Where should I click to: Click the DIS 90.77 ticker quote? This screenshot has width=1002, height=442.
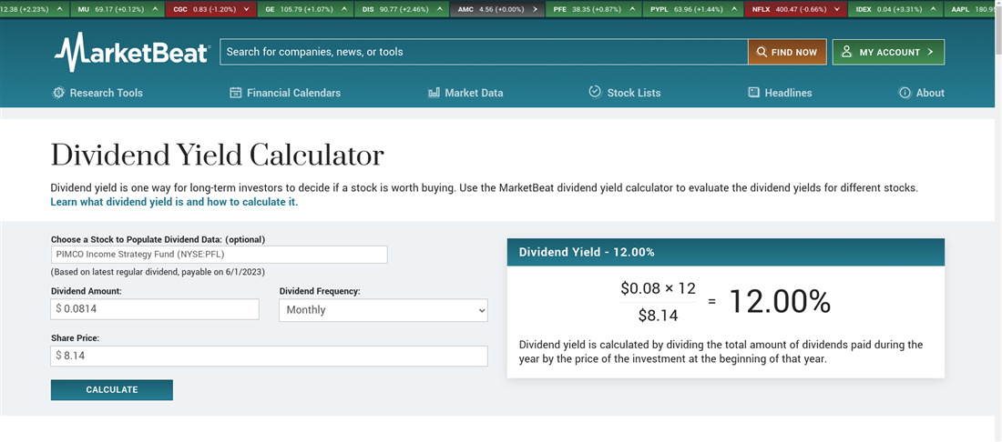[x=402, y=10]
